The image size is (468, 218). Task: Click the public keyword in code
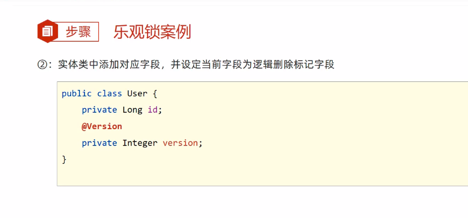[77, 93]
